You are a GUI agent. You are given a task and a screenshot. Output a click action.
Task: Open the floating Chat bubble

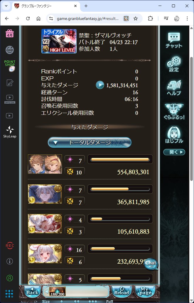pos(151,264)
